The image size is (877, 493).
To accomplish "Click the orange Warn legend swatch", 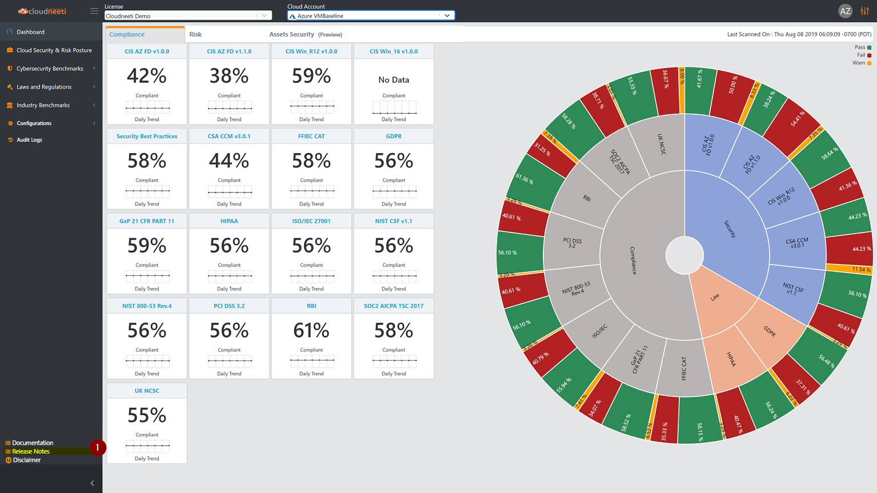I will [870, 63].
